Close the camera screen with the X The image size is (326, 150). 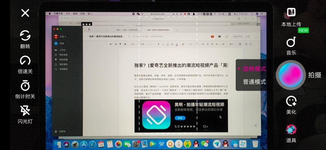(x=25, y=13)
